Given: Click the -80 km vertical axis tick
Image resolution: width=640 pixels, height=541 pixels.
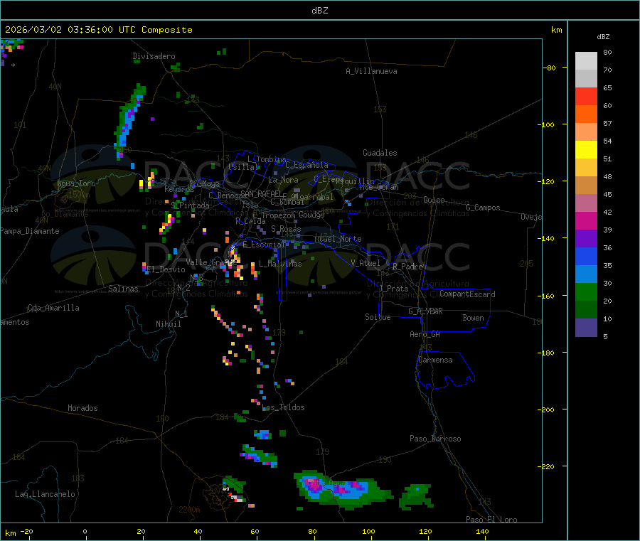Looking at the screenshot, I should [x=550, y=68].
